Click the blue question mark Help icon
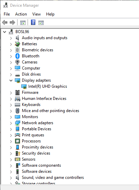The width and height of the screenshot is (139, 190). click(x=33, y=22)
